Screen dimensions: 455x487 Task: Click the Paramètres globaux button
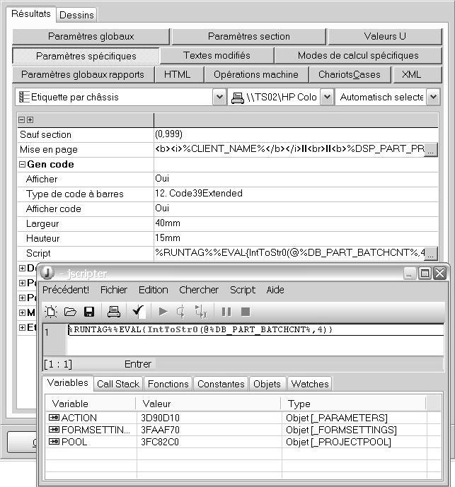[91, 36]
